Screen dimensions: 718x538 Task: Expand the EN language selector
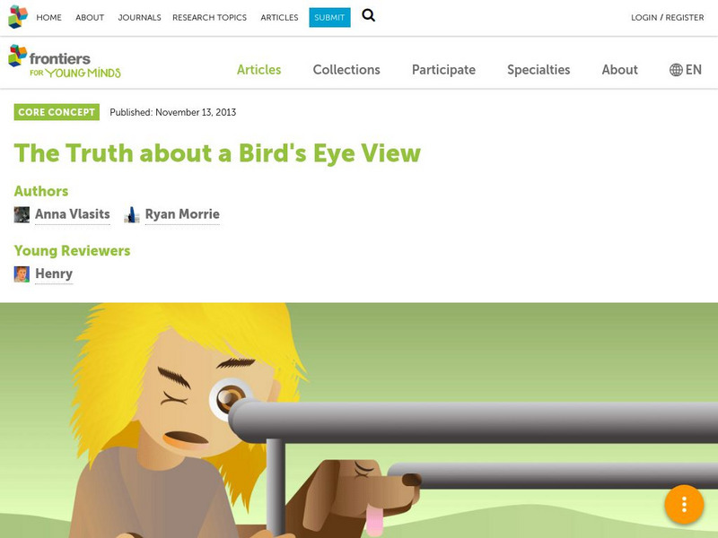(686, 70)
